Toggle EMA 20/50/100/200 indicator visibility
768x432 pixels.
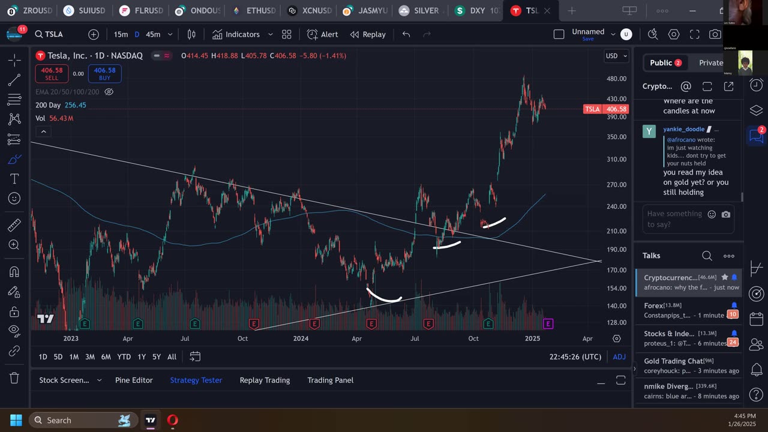[109, 92]
